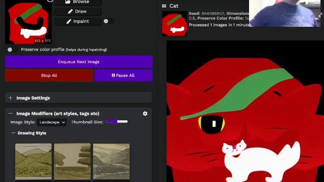This screenshot has width=324, height=182.
Task: Click the Stop All button
Action: [x=49, y=75]
